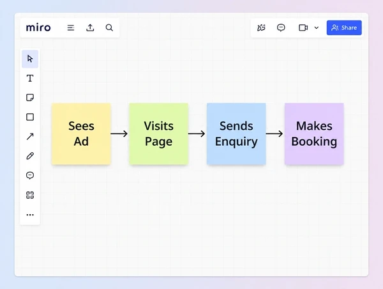Click the reactions confetti icon
This screenshot has height=289, width=383.
click(261, 27)
